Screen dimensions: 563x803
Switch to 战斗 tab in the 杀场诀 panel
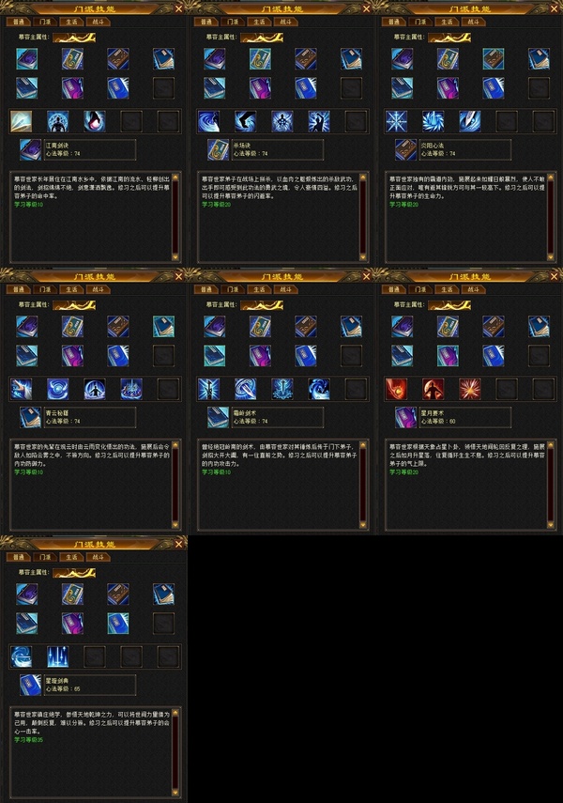(285, 22)
